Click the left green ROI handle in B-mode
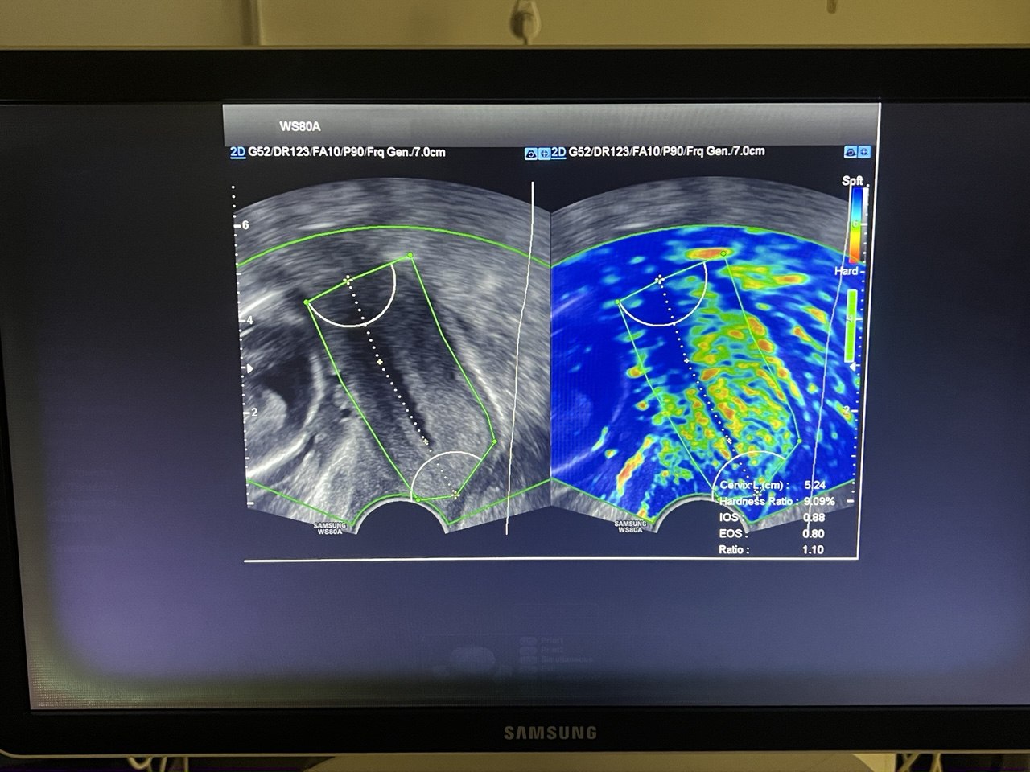This screenshot has width=1030, height=772. (x=307, y=302)
